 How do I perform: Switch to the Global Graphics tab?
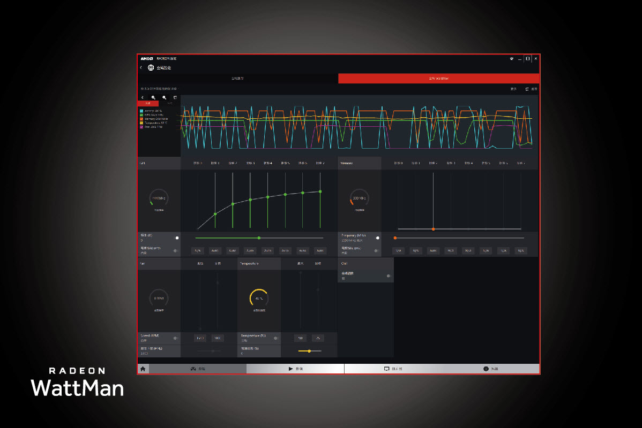pos(237,79)
